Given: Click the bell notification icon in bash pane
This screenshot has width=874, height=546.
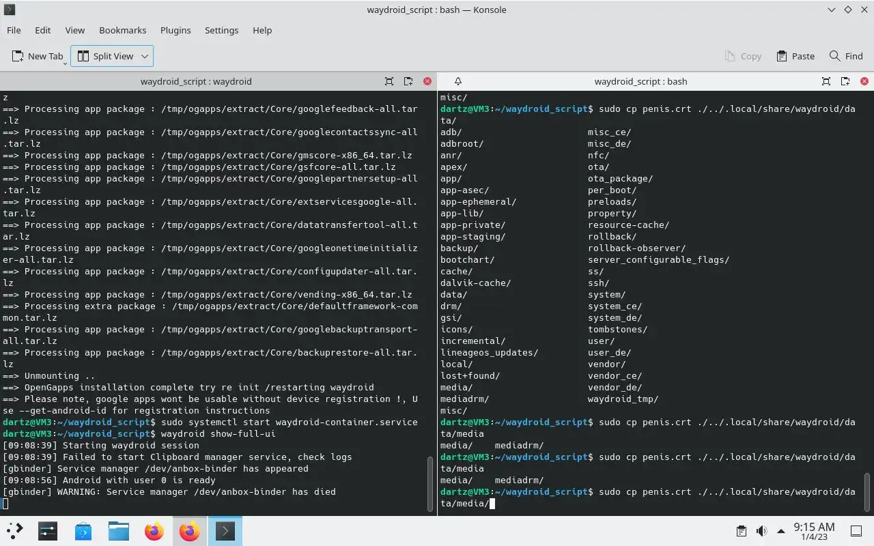Looking at the screenshot, I should (458, 81).
